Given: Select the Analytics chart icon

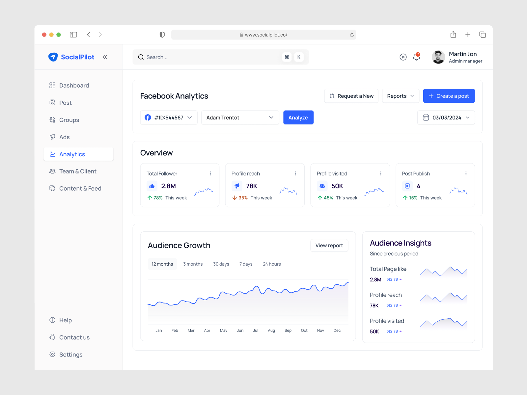Looking at the screenshot, I should point(53,154).
